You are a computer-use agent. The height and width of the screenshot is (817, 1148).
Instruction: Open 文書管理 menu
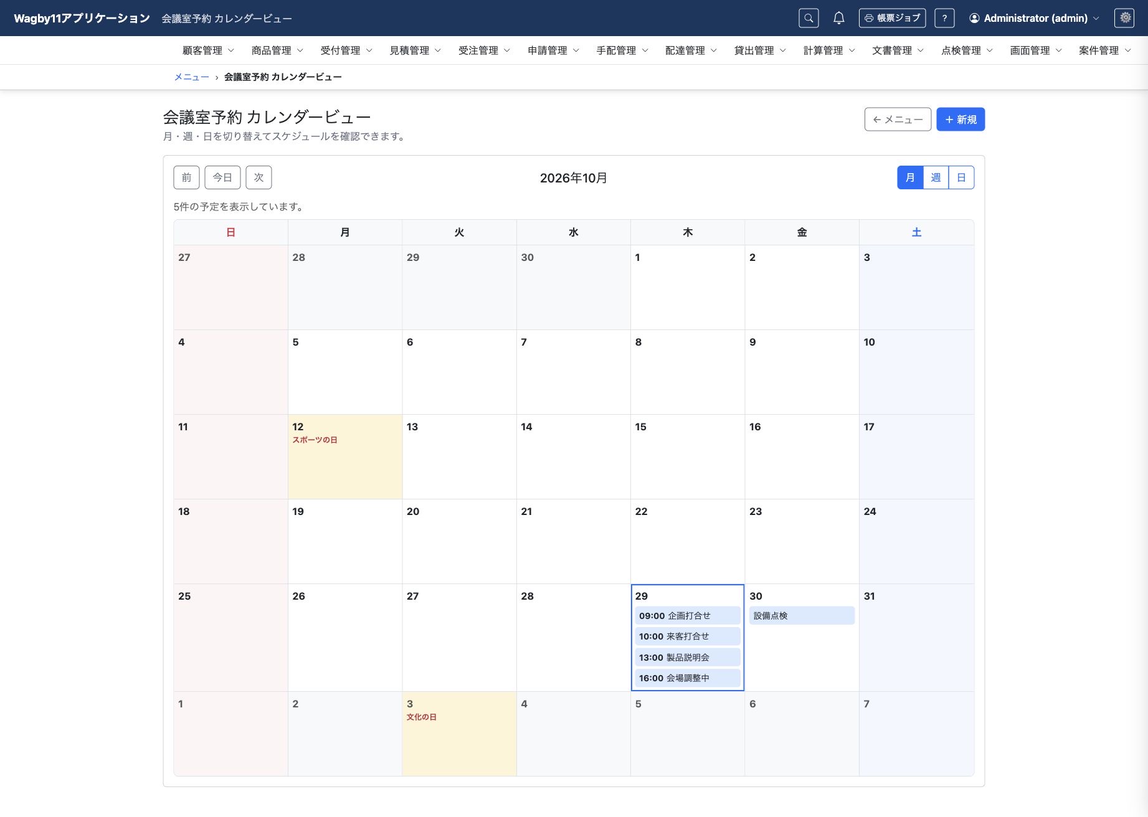pos(898,50)
